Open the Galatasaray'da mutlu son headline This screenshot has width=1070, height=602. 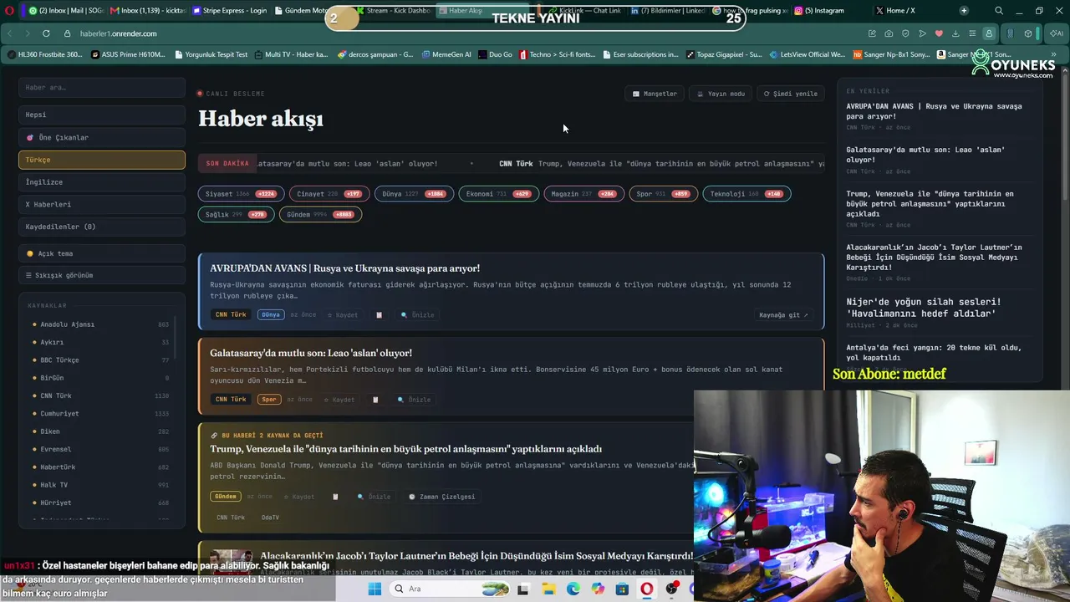(311, 353)
